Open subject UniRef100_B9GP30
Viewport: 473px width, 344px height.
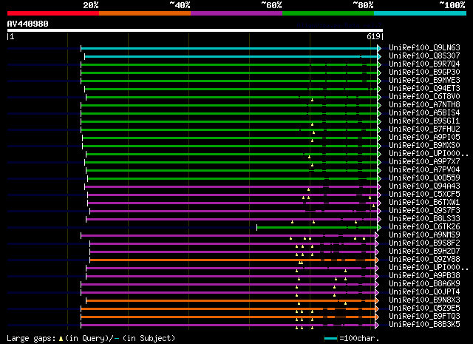424,72
